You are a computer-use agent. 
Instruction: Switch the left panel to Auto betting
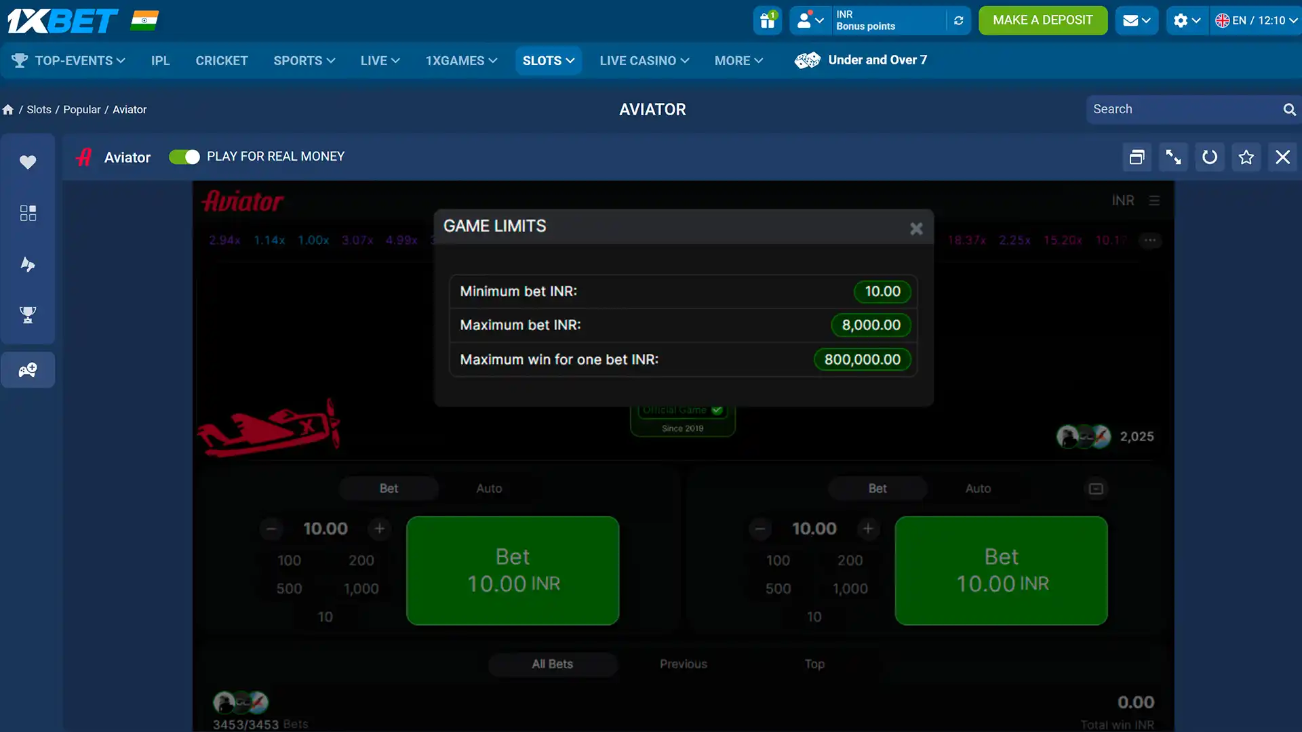click(x=489, y=488)
